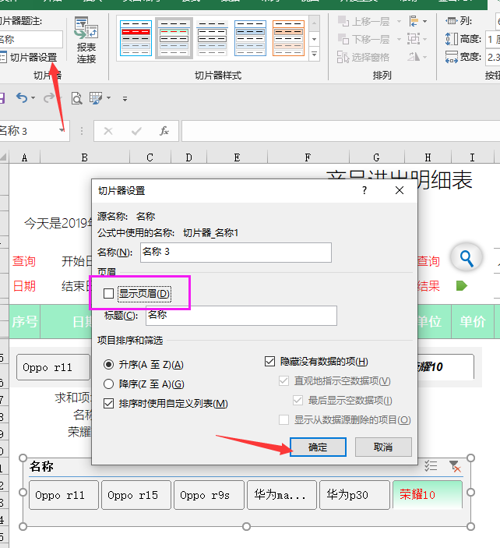Click the Caption (标题) input field
The height and width of the screenshot is (548, 500).
(x=241, y=316)
